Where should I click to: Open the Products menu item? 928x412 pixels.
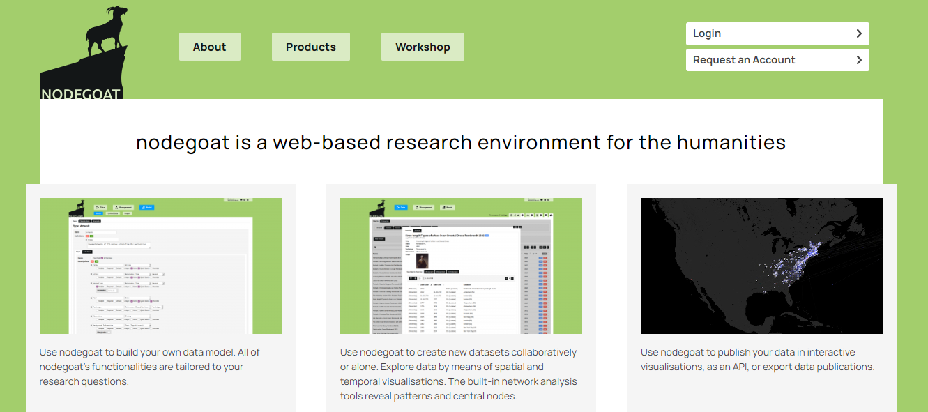311,47
